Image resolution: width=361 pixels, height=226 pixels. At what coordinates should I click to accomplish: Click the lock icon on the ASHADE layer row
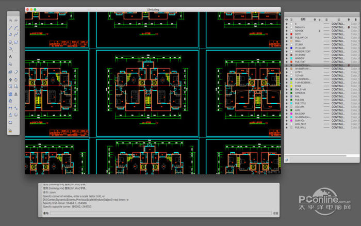[x=320, y=30]
